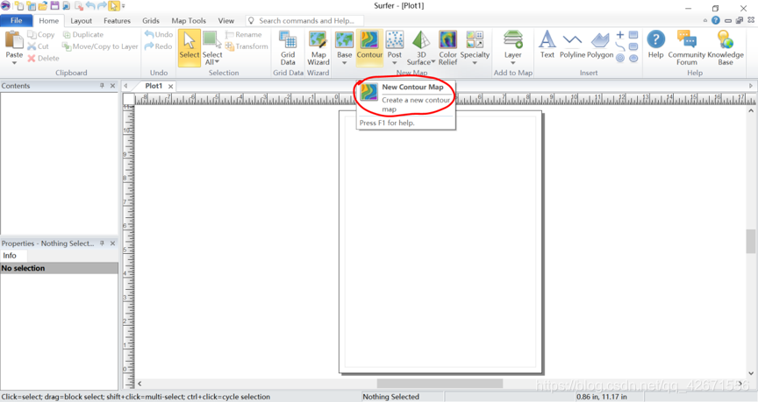Click the new plot quick-access icon

19,6
